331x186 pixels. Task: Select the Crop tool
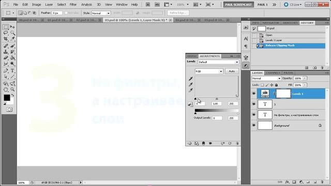tap(6, 39)
